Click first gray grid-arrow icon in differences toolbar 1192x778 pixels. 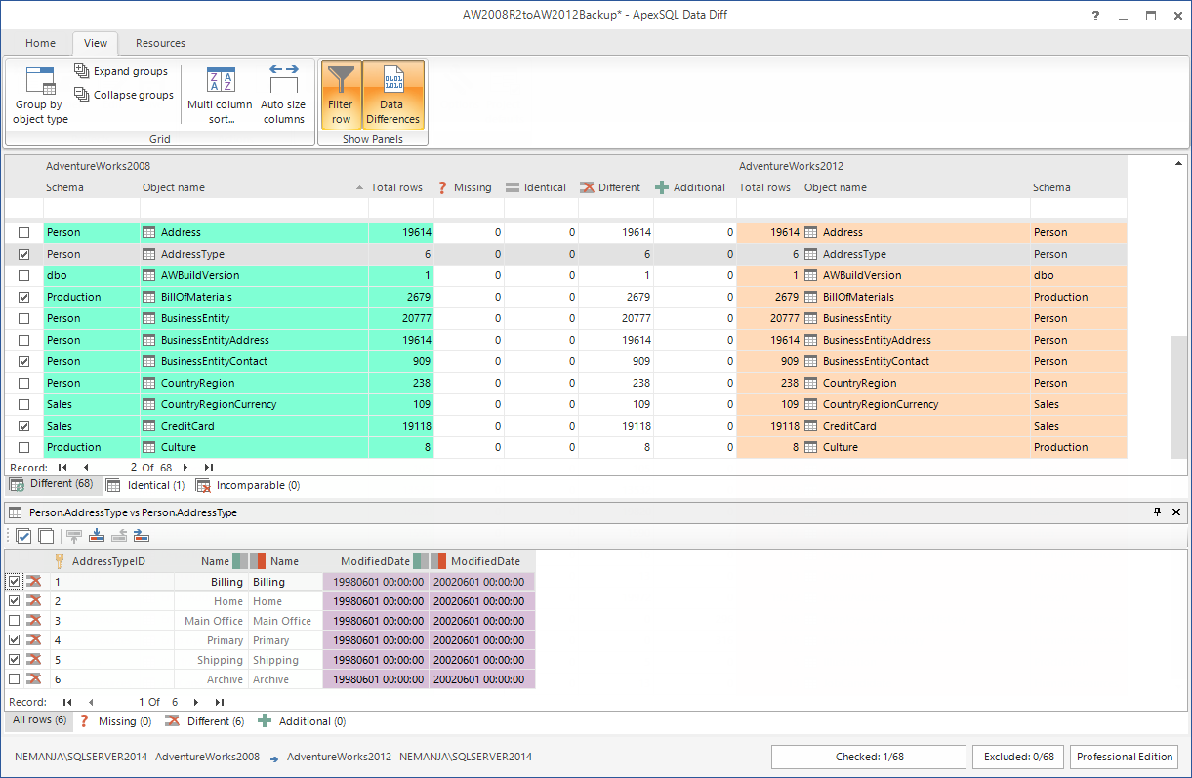click(74, 535)
